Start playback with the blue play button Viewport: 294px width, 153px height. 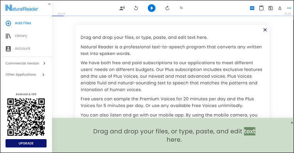click(152, 8)
